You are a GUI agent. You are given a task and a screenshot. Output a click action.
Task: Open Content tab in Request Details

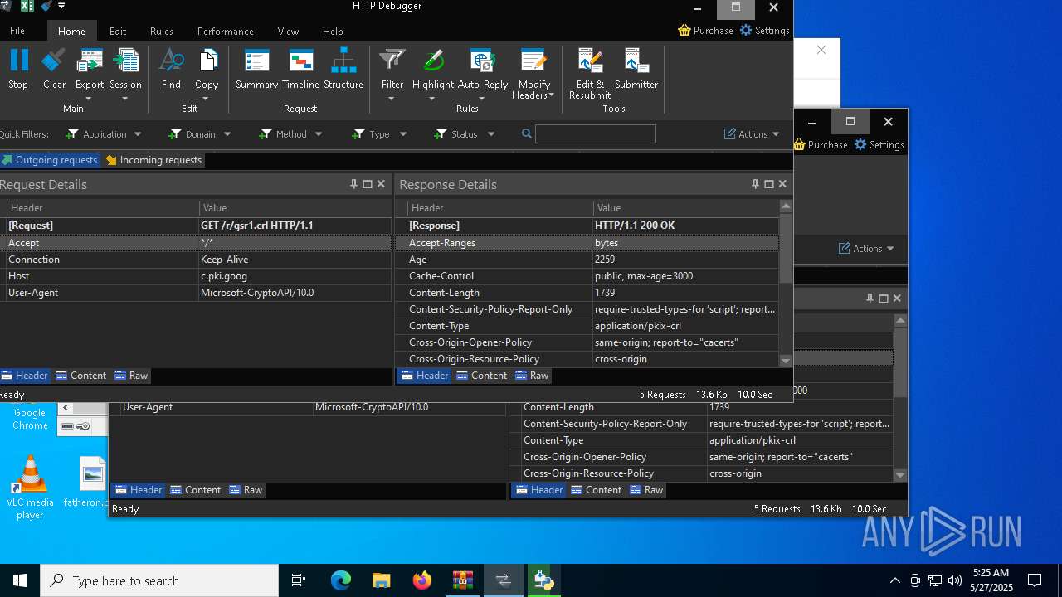click(x=80, y=376)
